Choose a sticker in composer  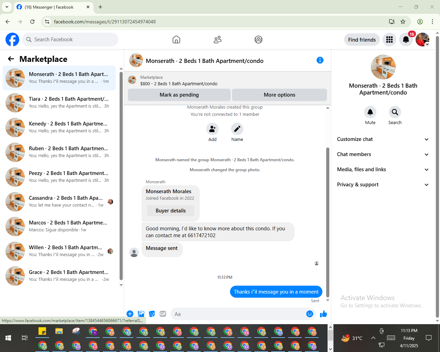[x=152, y=314]
